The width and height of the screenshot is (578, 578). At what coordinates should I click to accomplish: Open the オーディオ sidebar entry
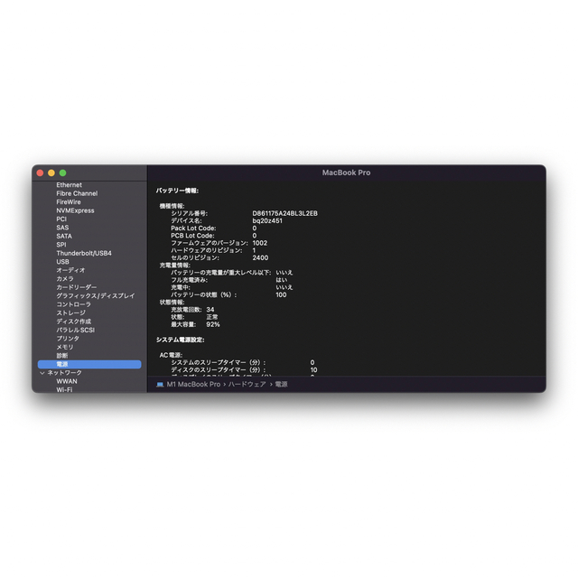pos(70,270)
